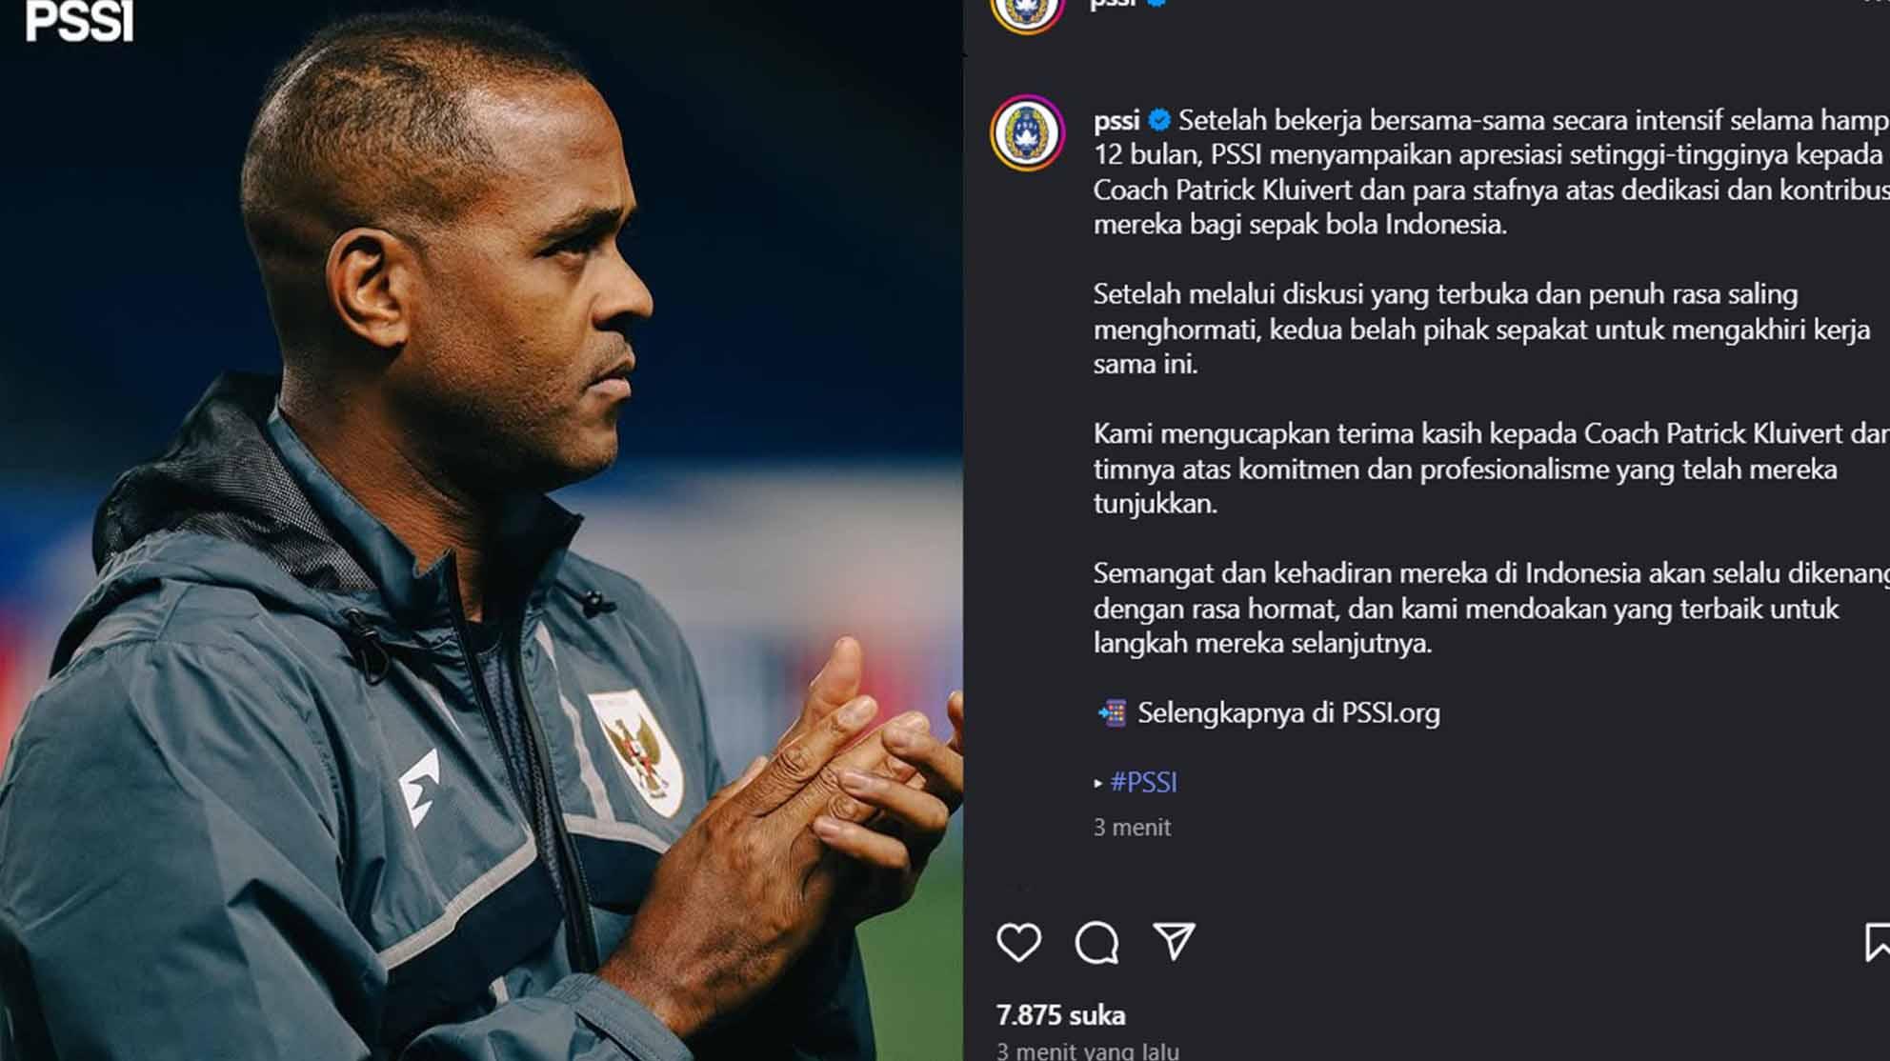Screen dimensions: 1890x1061
Task: Open the pssi profile picture beside the caption
Action: coord(1027,132)
